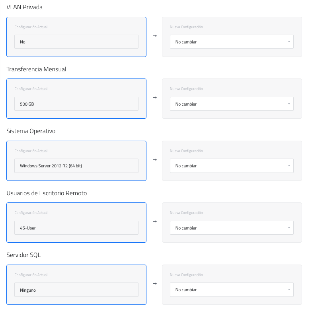Click the arrow icon in VLAN Privada row
The width and height of the screenshot is (312, 310).
click(x=154, y=36)
